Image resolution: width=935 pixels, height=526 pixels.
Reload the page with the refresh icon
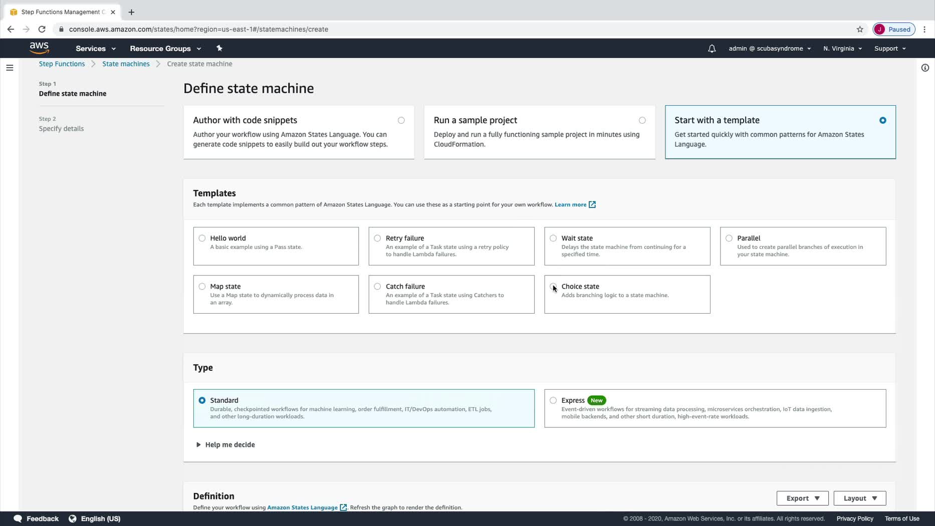(x=42, y=29)
